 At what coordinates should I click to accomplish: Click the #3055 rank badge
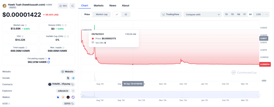point(12,7)
